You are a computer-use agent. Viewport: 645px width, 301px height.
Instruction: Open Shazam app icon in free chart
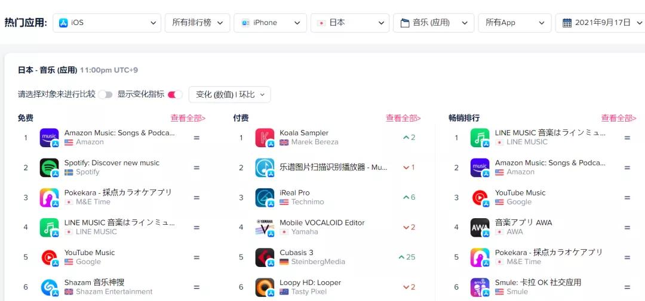pos(50,287)
